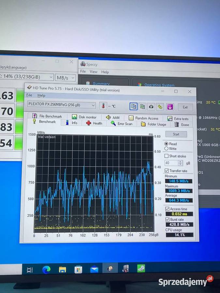
Task: Open the Help menu in HD Tune
Action: pyautogui.click(x=41, y=95)
